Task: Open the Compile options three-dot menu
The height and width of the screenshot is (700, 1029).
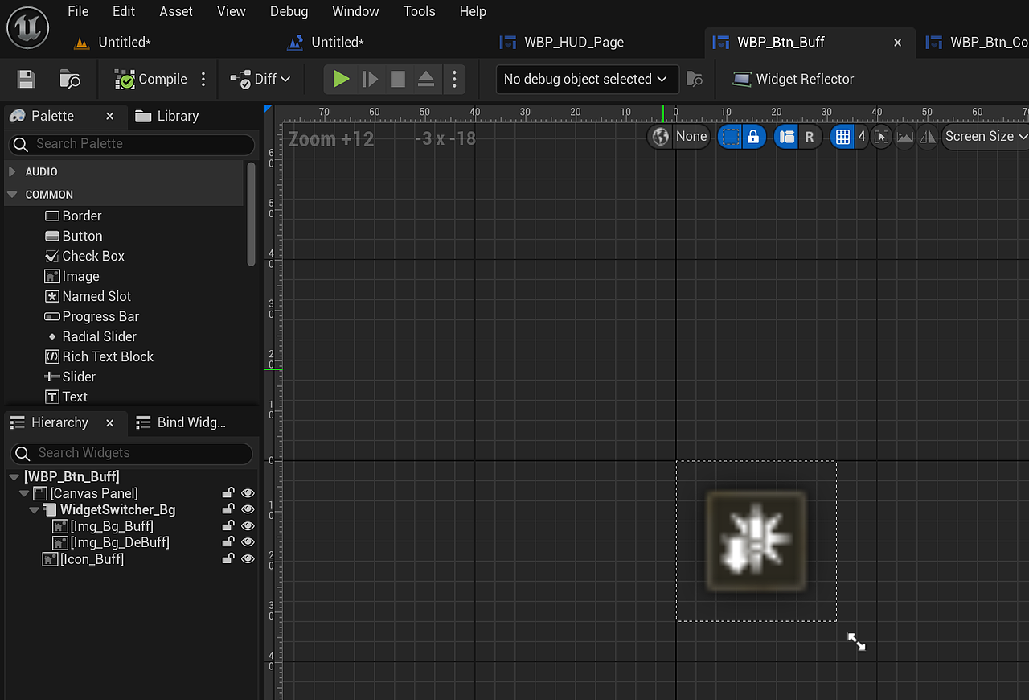Action: (203, 79)
